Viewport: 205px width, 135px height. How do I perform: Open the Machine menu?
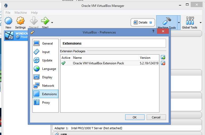(x=21, y=13)
